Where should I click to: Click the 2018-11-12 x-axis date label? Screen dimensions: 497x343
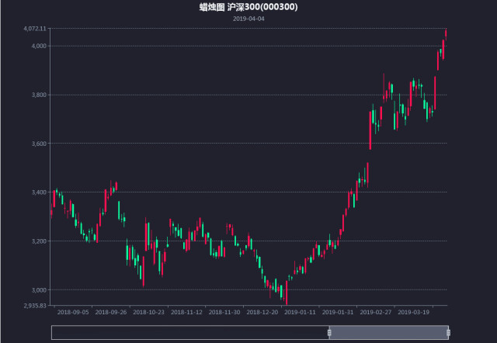coord(186,312)
